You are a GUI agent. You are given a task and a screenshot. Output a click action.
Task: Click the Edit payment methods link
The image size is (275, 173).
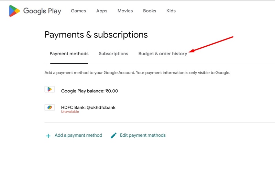pyautogui.click(x=143, y=135)
